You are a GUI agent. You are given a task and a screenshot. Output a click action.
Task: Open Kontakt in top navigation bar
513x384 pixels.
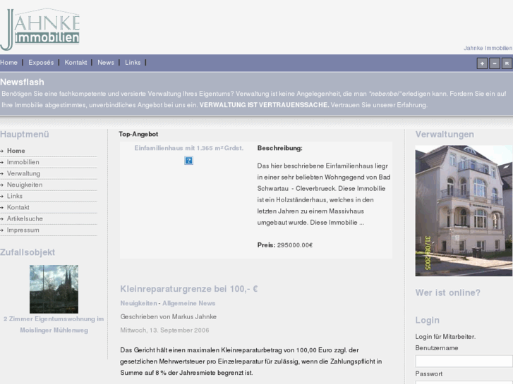click(x=76, y=63)
